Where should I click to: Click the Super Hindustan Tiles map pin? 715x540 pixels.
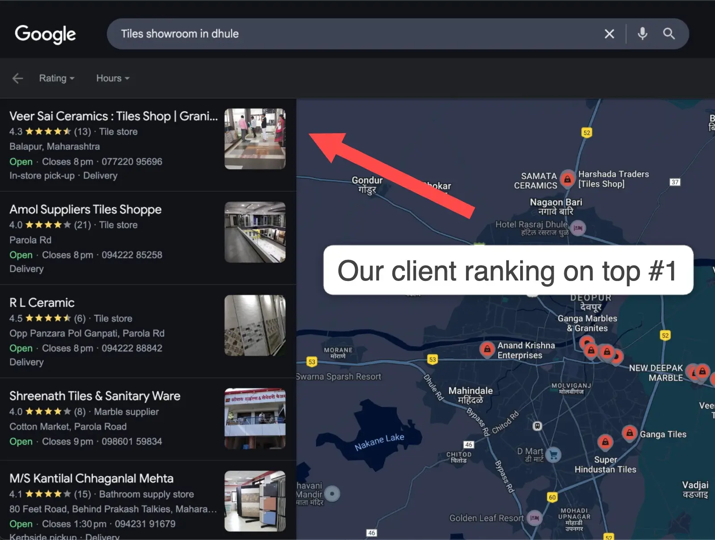(x=605, y=442)
